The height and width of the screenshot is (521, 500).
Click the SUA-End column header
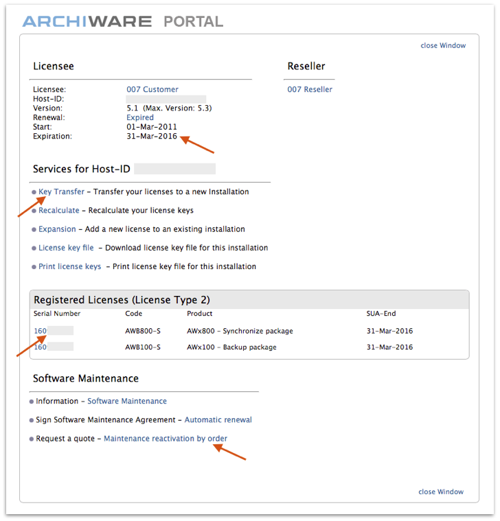point(381,313)
